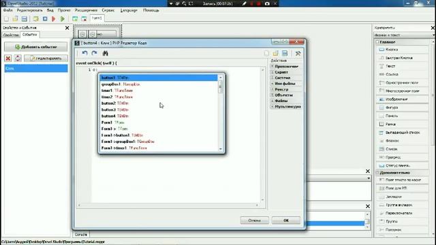
Task: Click the blue square stop icon
Action: [45, 19]
